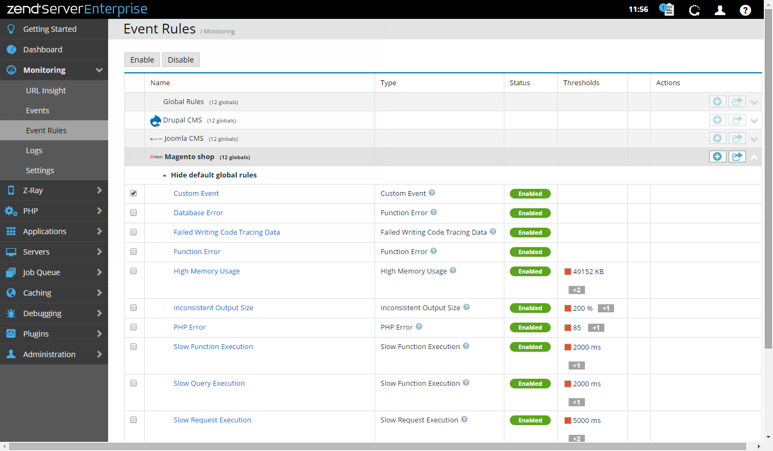Check the Database Error checkbox

(x=134, y=213)
